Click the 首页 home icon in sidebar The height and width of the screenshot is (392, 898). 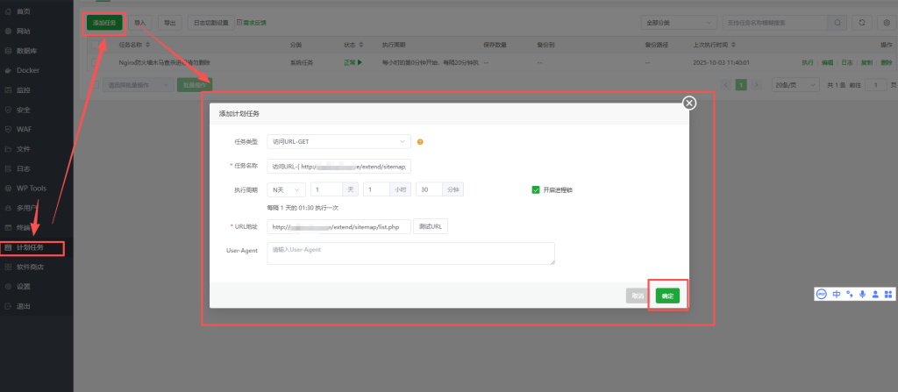point(9,11)
